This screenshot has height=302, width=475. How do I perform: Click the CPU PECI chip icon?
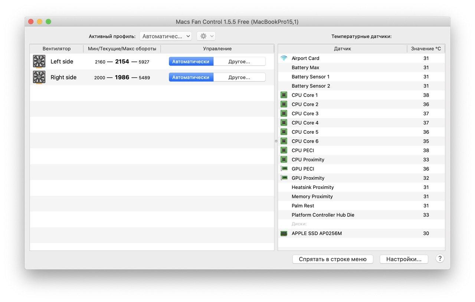point(284,150)
